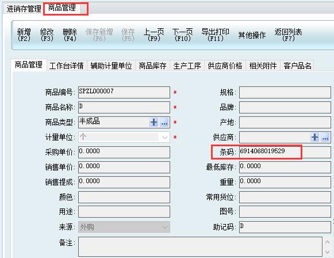The width and height of the screenshot is (334, 258).
Task: Select the 进销存管理 top tab
Action: coord(24,9)
